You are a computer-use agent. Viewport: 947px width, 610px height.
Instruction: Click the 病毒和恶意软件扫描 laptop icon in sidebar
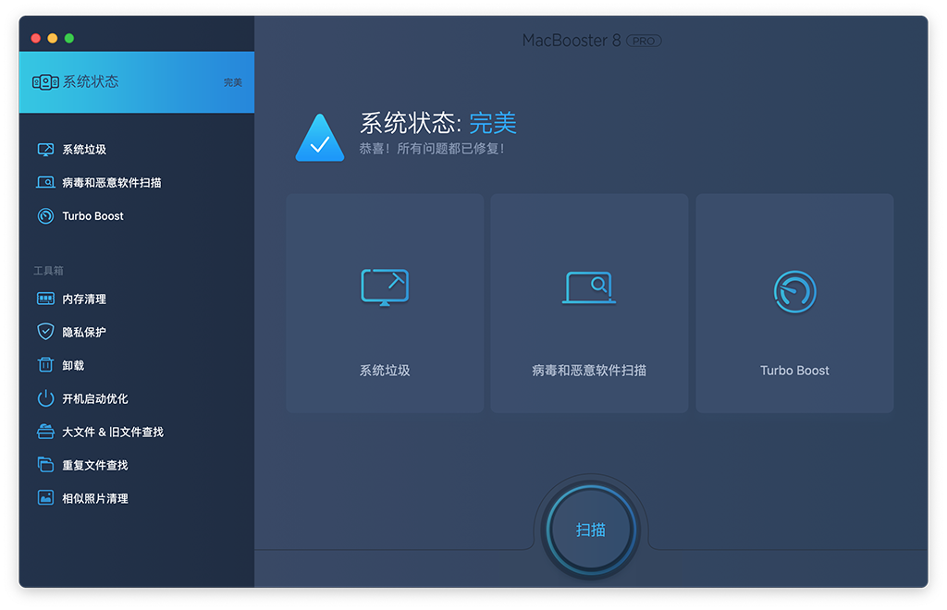pos(45,182)
